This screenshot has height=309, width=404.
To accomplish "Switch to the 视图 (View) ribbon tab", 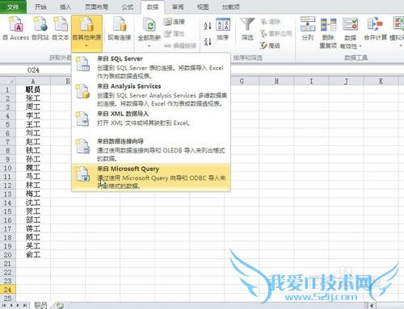I will point(203,6).
